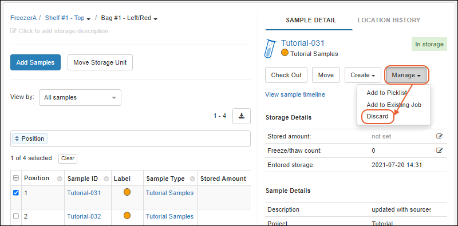Viewport: 458px width, 226px height.
Task: Open Sample Type column filter icon
Action: point(193,179)
